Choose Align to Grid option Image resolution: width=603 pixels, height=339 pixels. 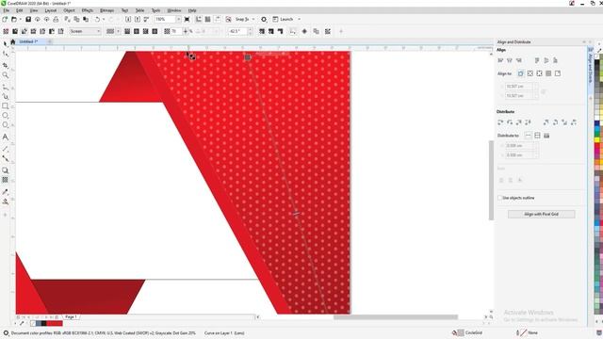[548, 73]
